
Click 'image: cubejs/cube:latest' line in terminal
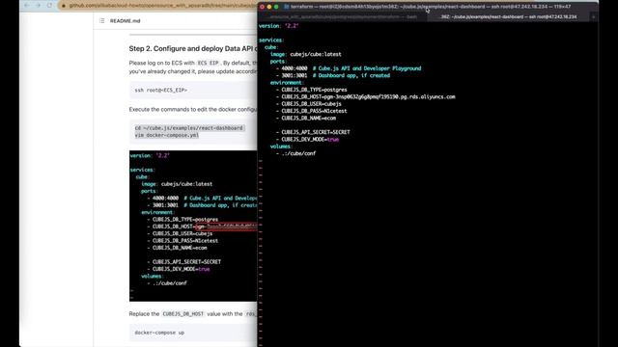point(306,54)
